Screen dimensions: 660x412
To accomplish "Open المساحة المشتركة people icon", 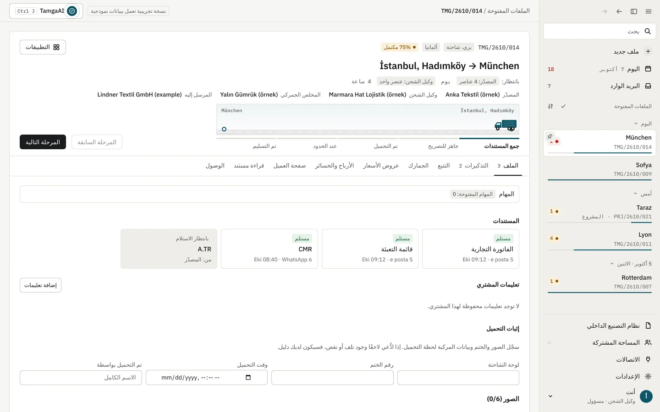I will (648, 342).
